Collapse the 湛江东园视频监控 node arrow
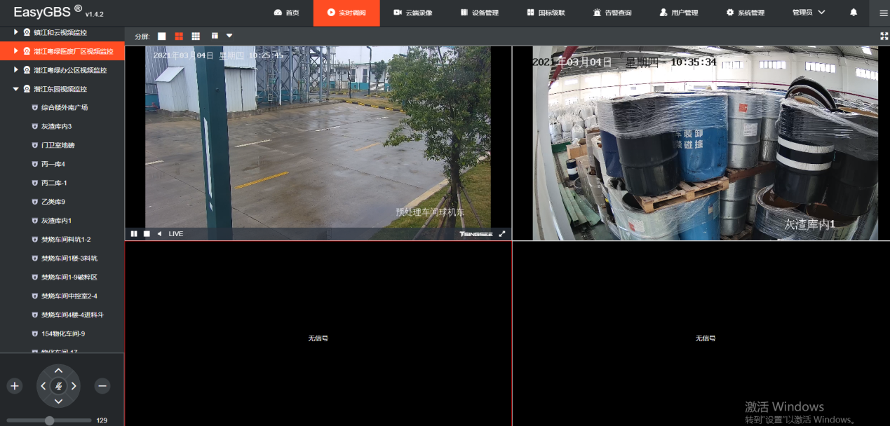The width and height of the screenshot is (890, 426). pyautogui.click(x=16, y=89)
